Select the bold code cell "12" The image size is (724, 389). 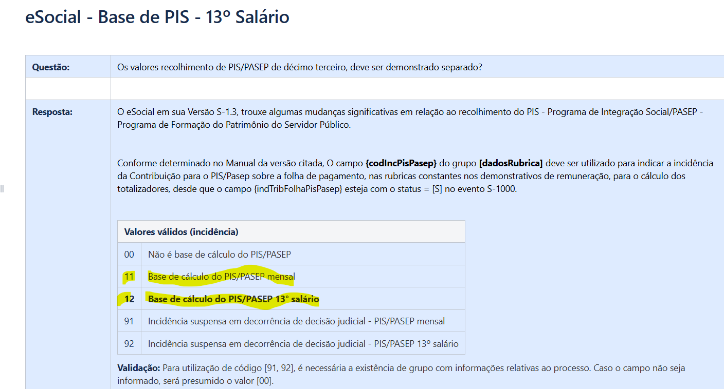click(129, 299)
